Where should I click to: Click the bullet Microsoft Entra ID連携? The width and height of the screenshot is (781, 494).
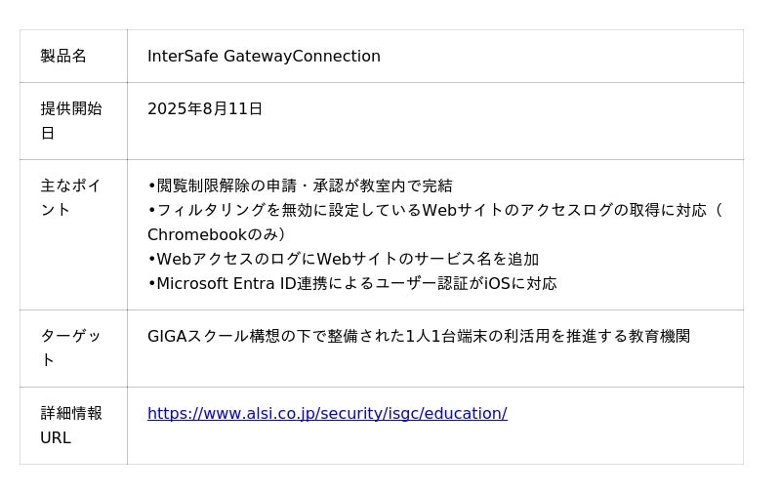tap(352, 283)
